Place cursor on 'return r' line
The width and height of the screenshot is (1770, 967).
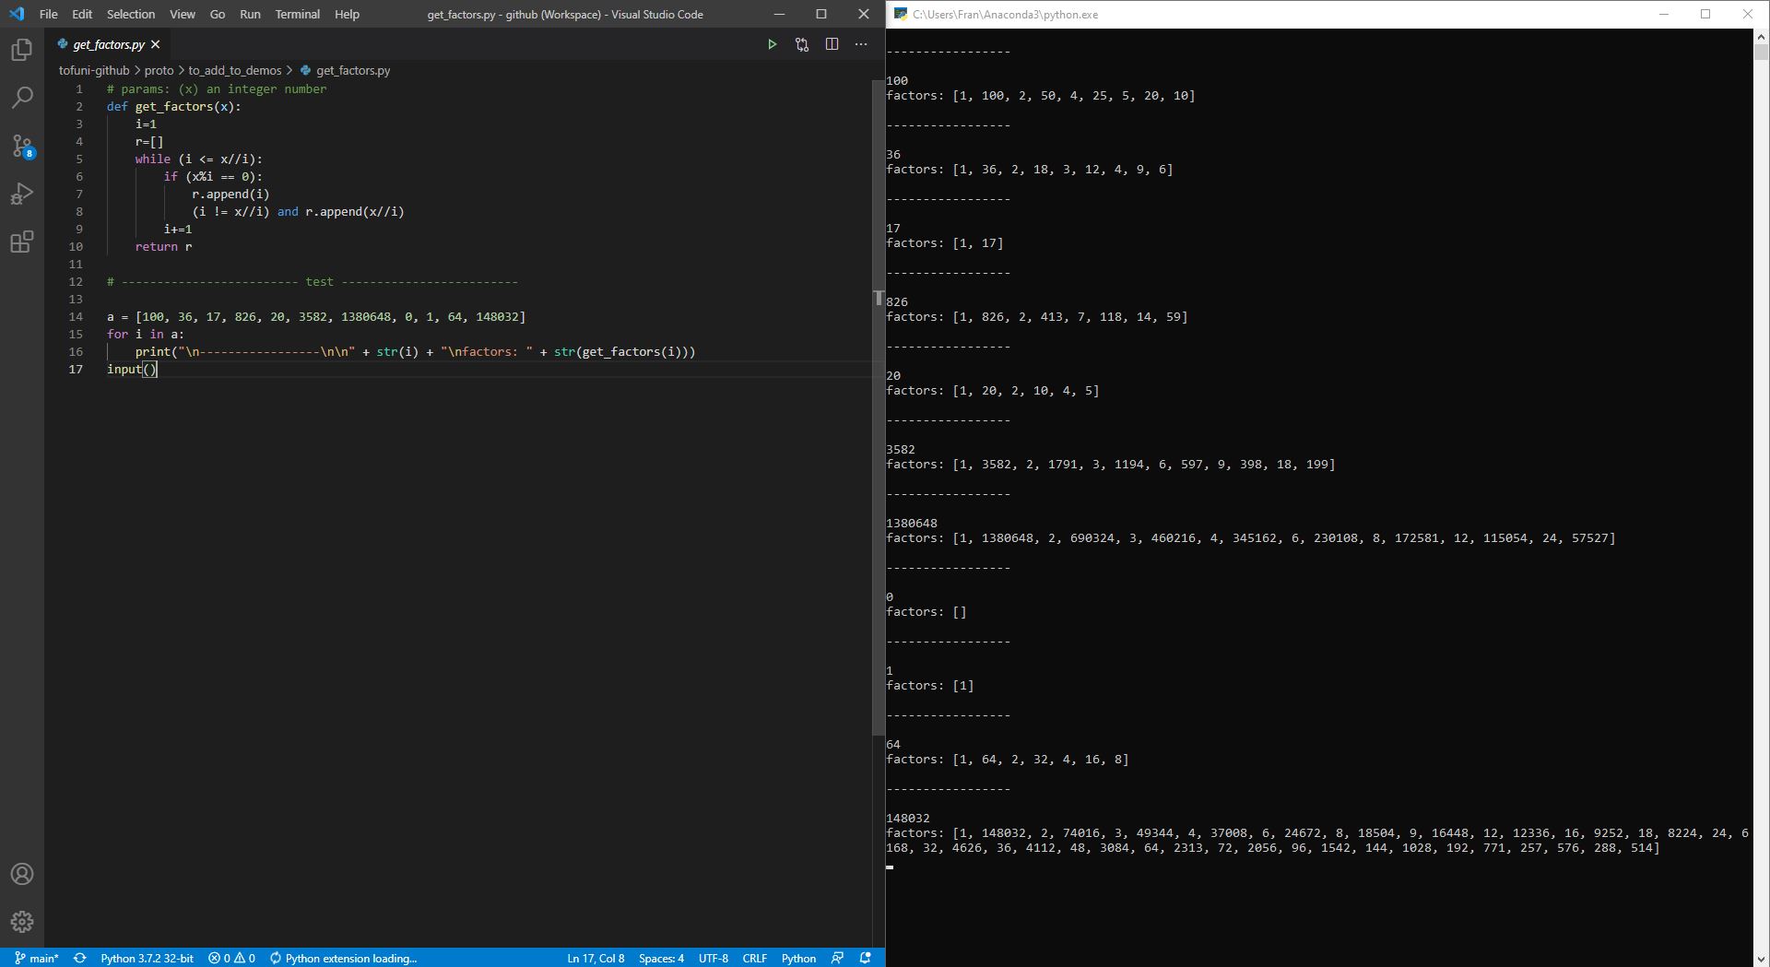163,246
